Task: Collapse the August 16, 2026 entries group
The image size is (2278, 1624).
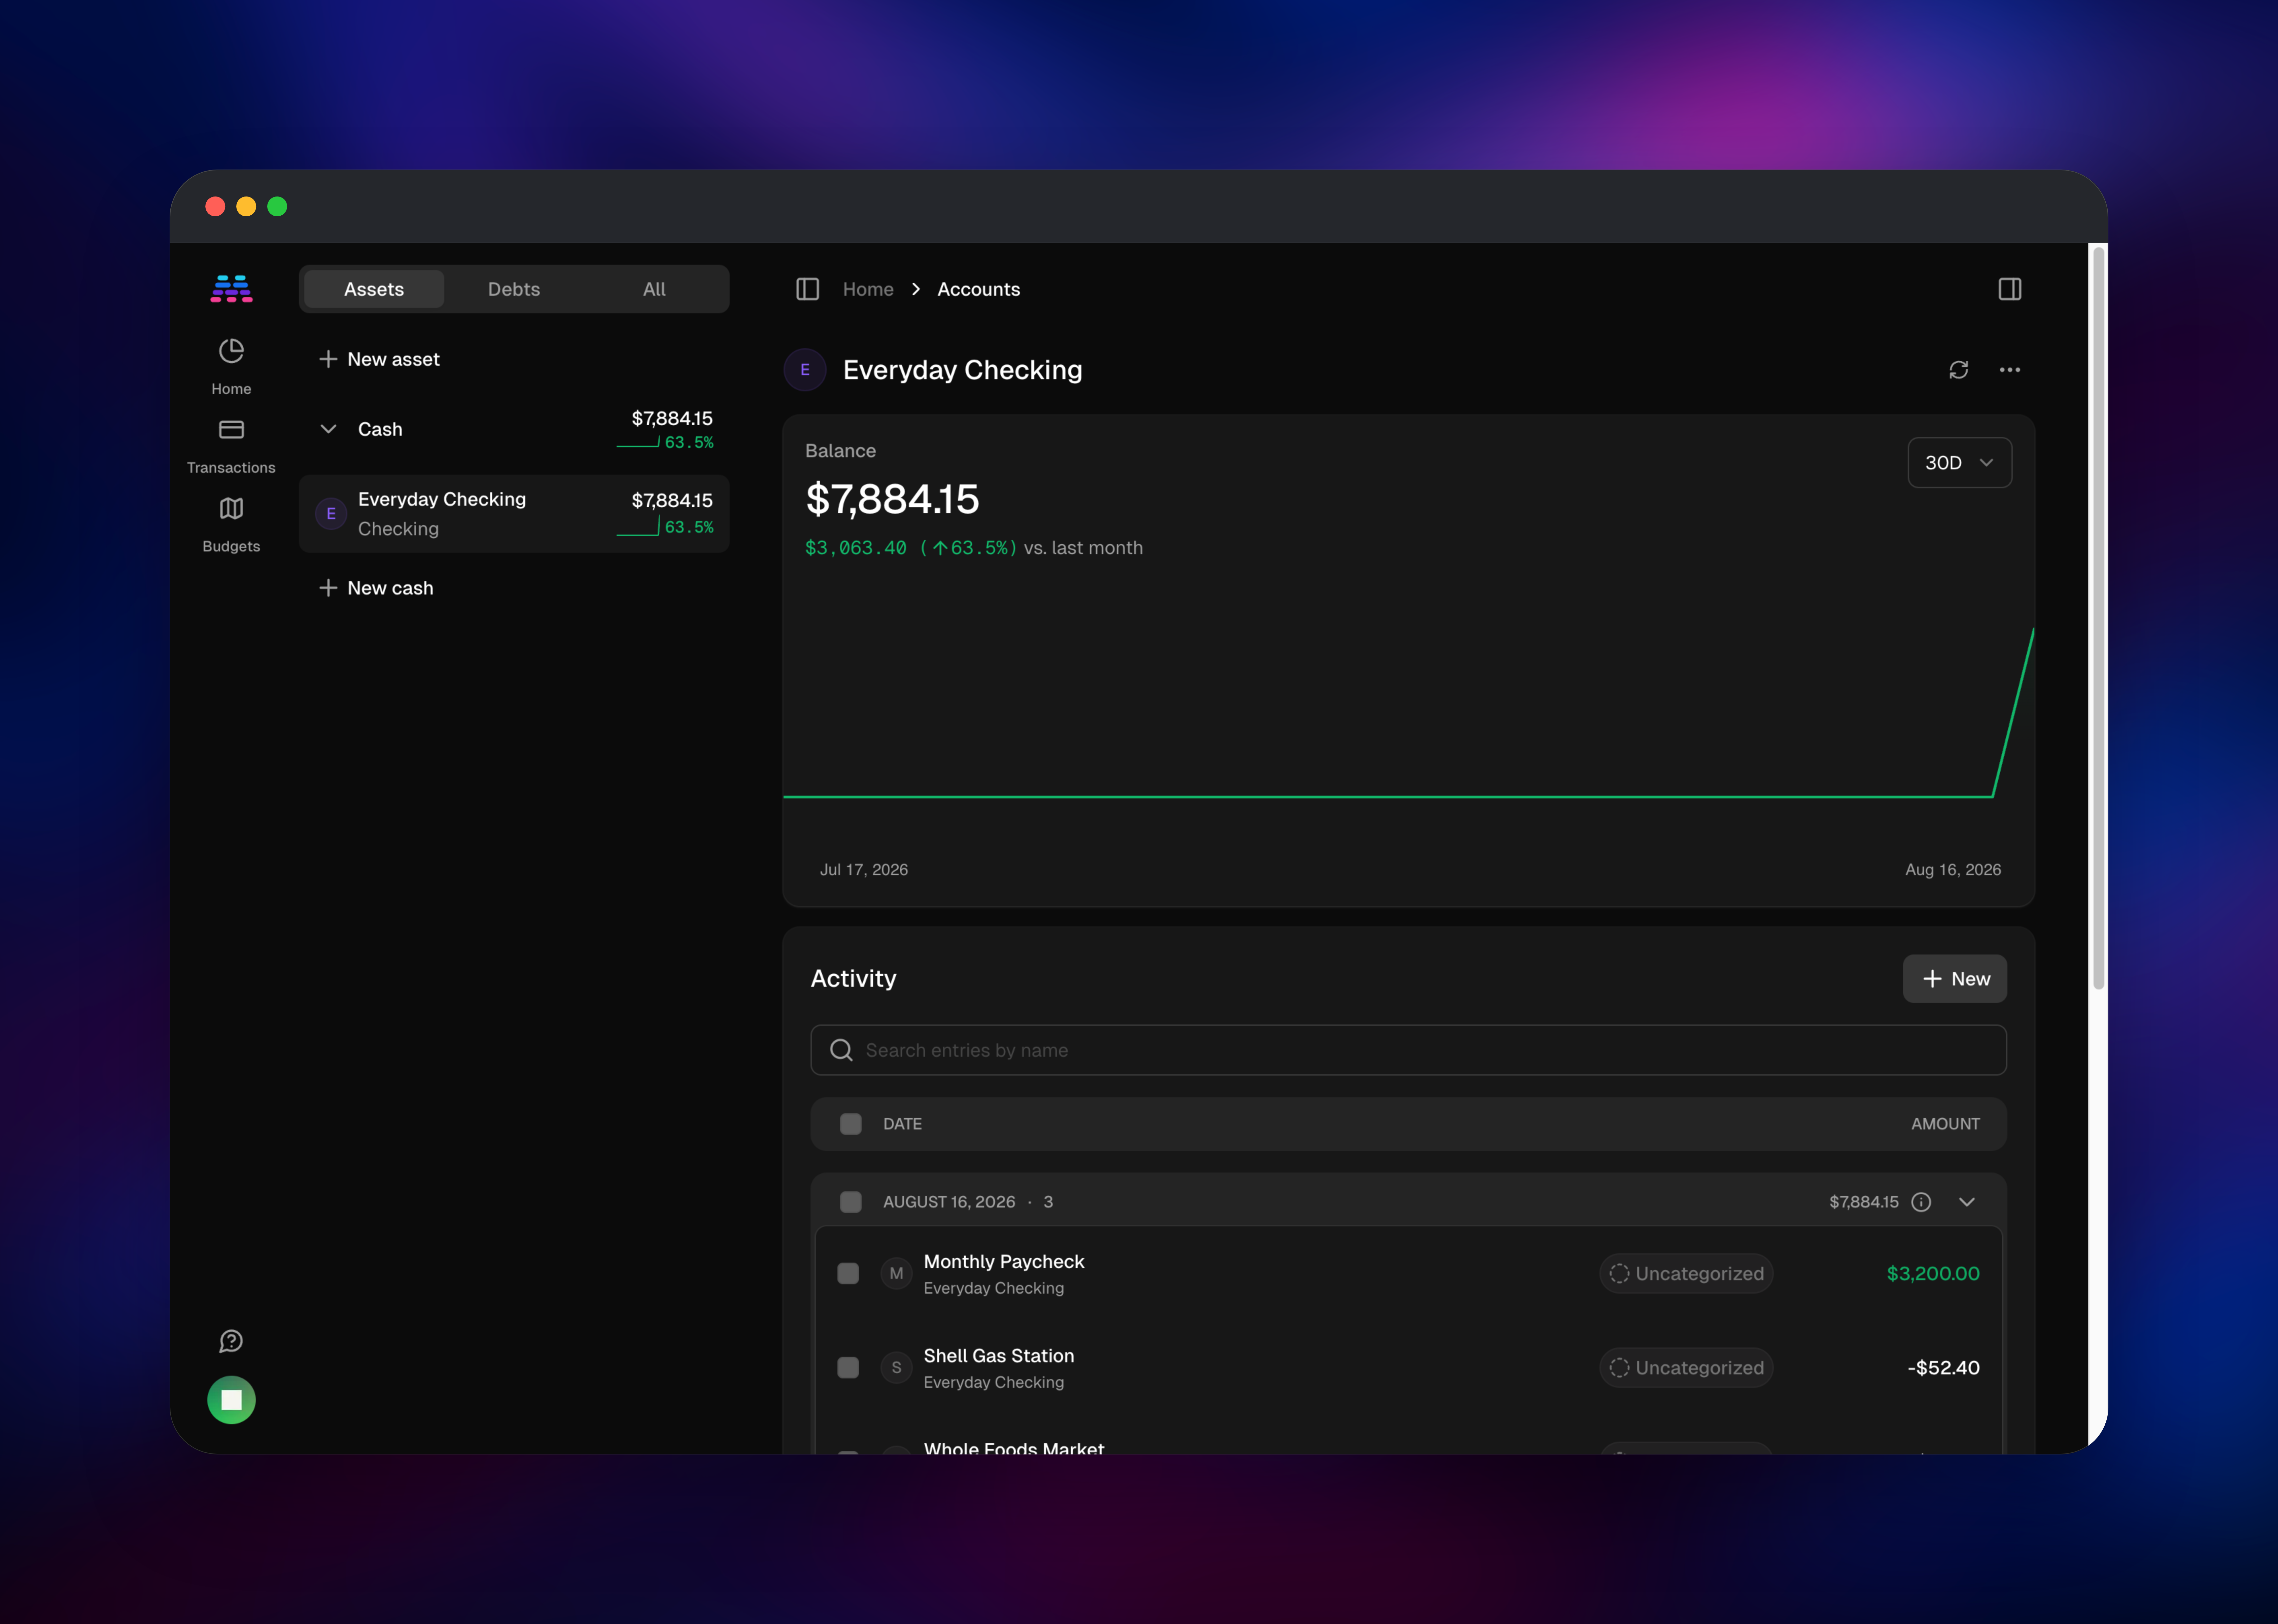Action: click(1967, 1202)
